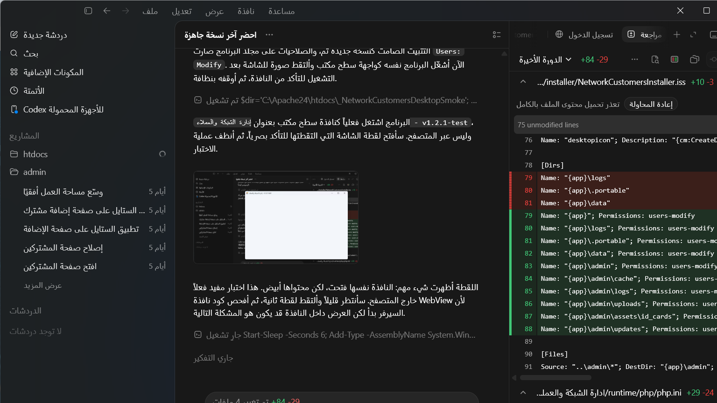The width and height of the screenshot is (717, 403).
Task: Add a new panel tab with plus
Action: (x=677, y=35)
